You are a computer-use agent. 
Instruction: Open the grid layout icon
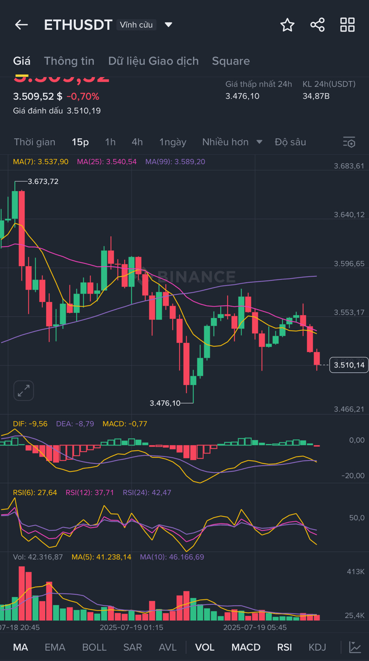[x=348, y=25]
